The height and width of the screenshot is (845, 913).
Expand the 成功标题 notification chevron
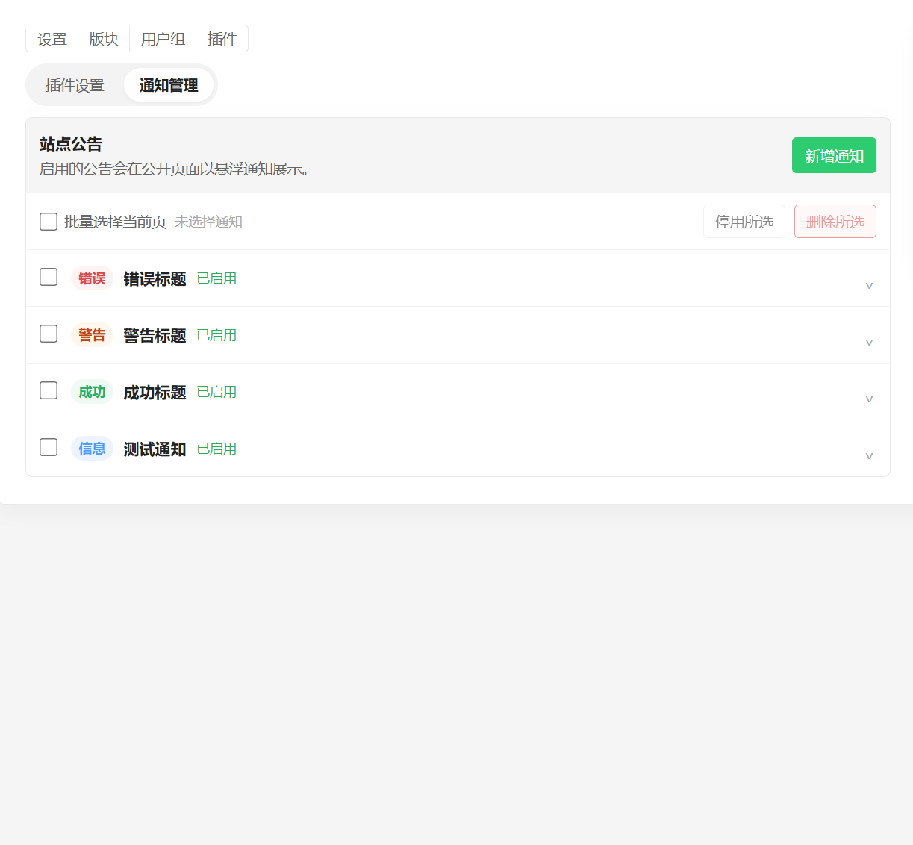[869, 399]
